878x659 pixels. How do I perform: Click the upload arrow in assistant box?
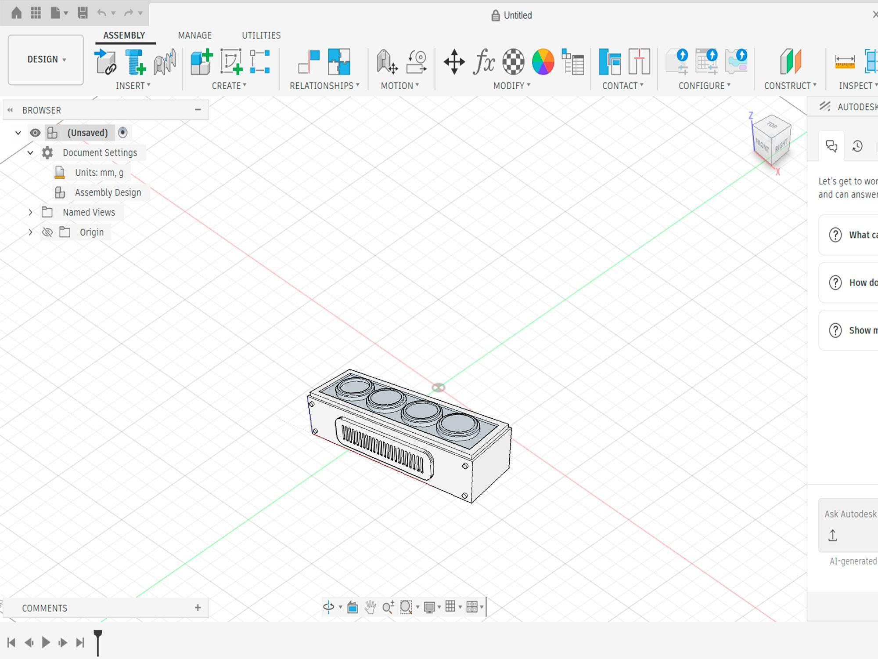coord(833,535)
